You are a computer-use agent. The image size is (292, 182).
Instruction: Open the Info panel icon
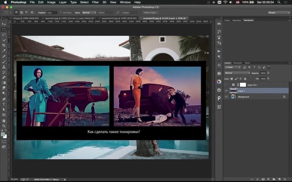click(219, 74)
